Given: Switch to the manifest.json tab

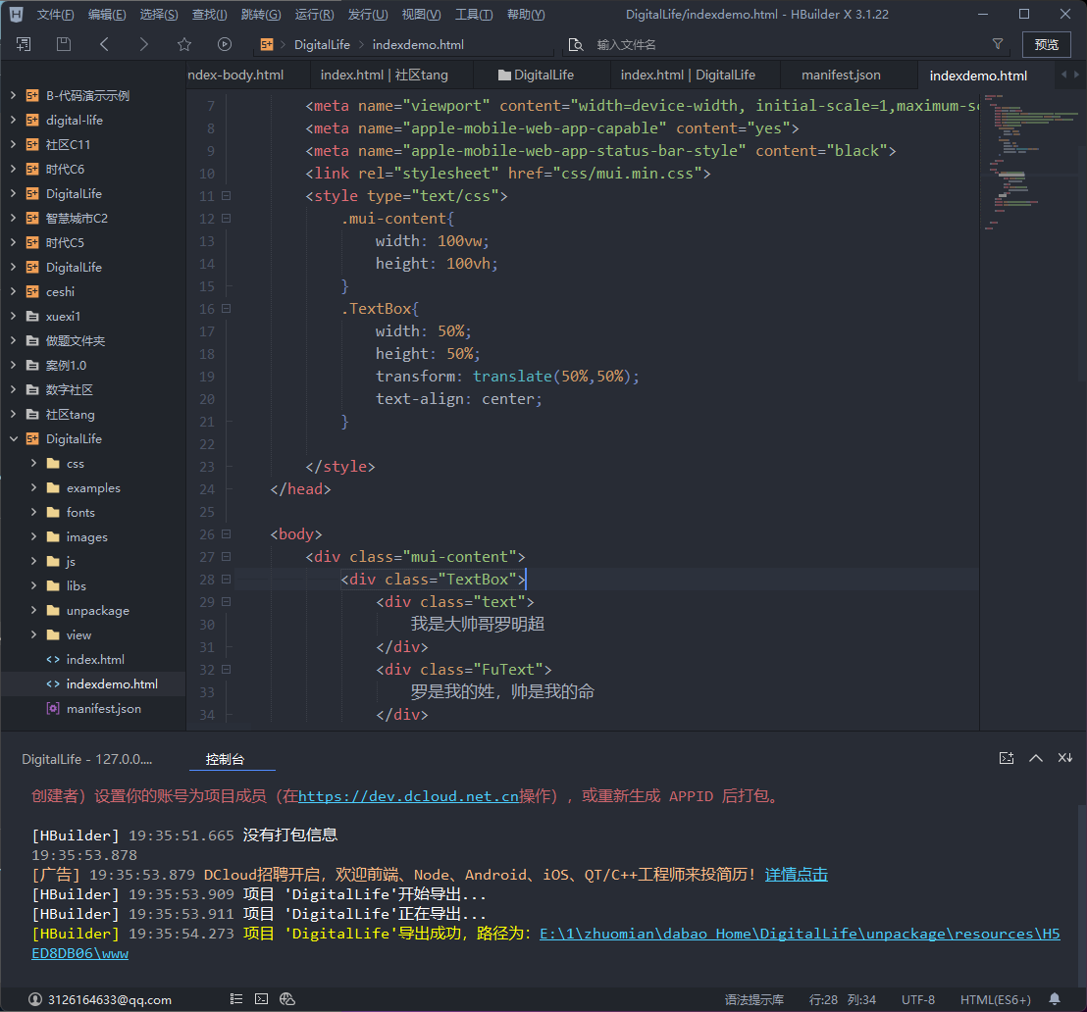Looking at the screenshot, I should [841, 76].
